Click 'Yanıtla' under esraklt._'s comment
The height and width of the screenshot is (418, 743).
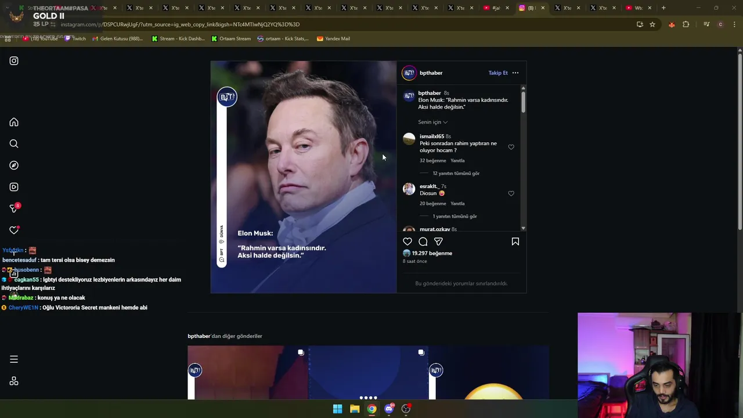457,204
